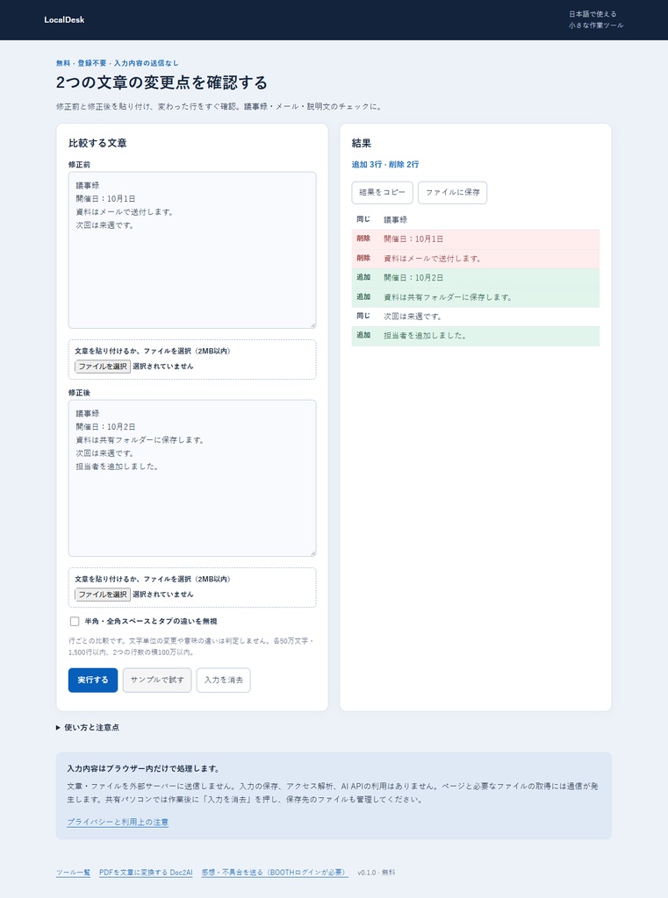Click the 追加 3行 · 削除 2行 summary
The height and width of the screenshot is (898, 668).
(x=385, y=164)
